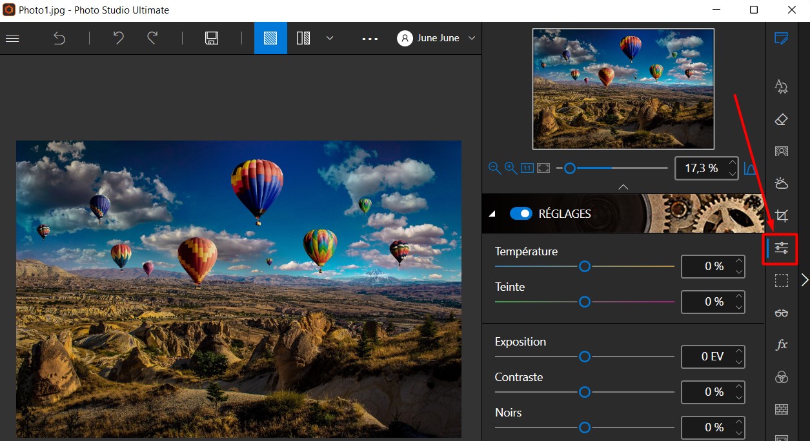Image resolution: width=810 pixels, height=441 pixels.
Task: Select the dashed-rectangle selection tool
Action: (782, 280)
